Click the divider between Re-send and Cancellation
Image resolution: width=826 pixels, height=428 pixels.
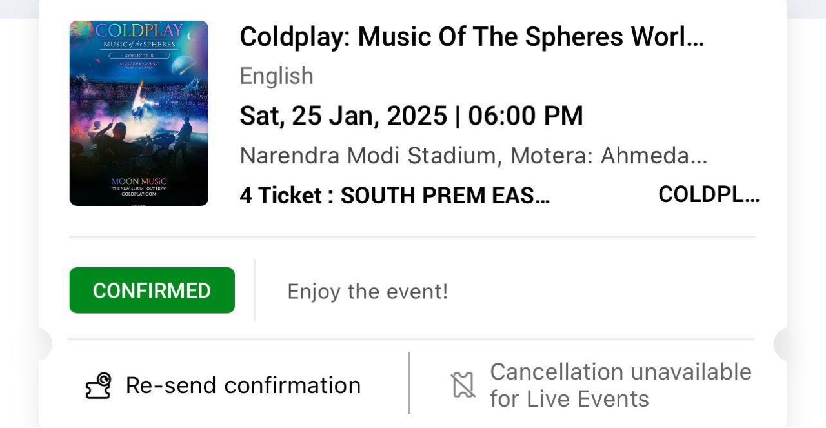pos(409,383)
